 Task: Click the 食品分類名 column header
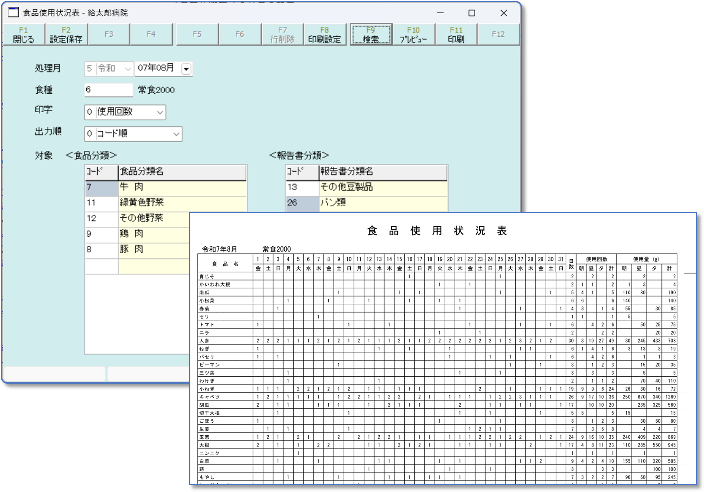pos(182,172)
